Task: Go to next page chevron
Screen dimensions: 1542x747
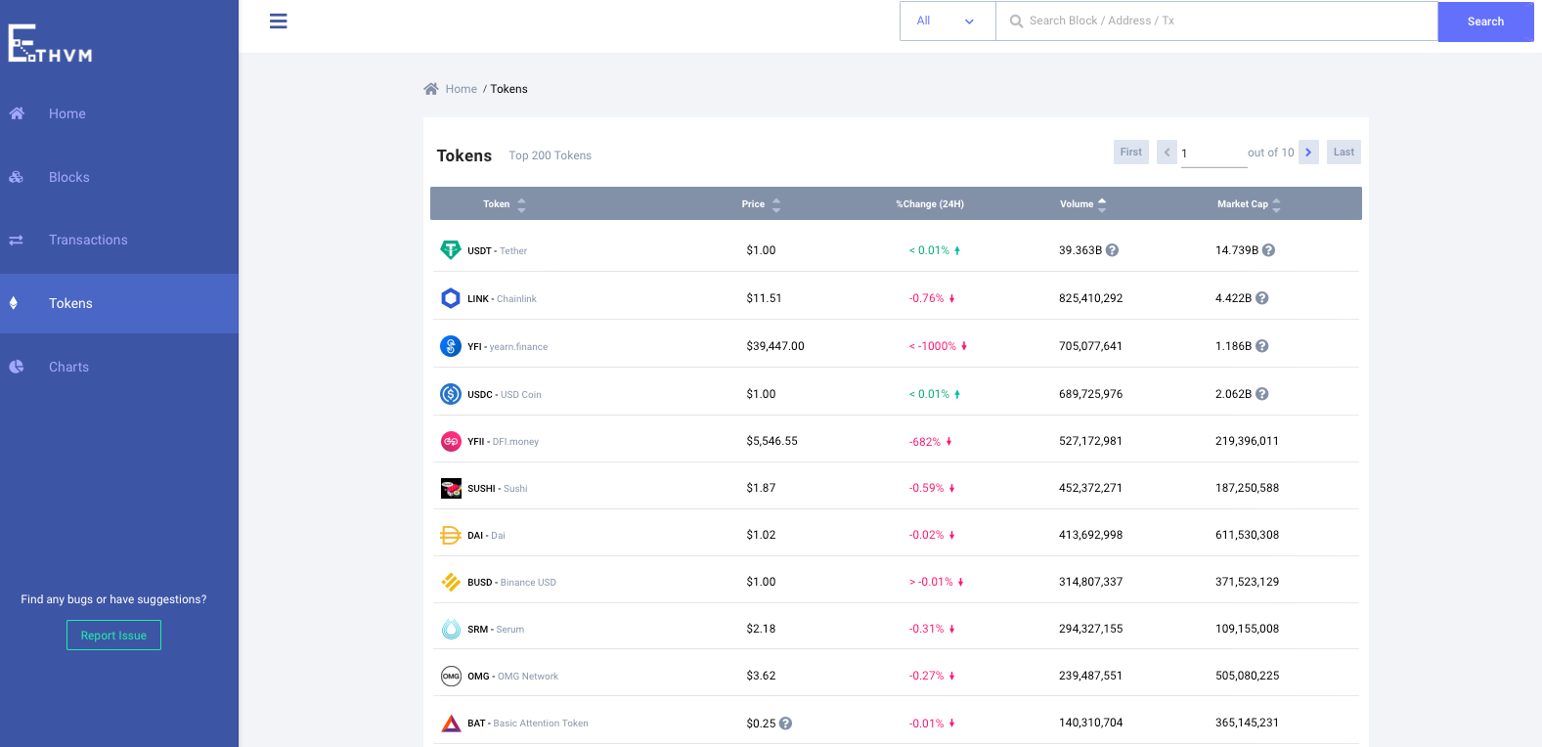Action: pyautogui.click(x=1308, y=153)
